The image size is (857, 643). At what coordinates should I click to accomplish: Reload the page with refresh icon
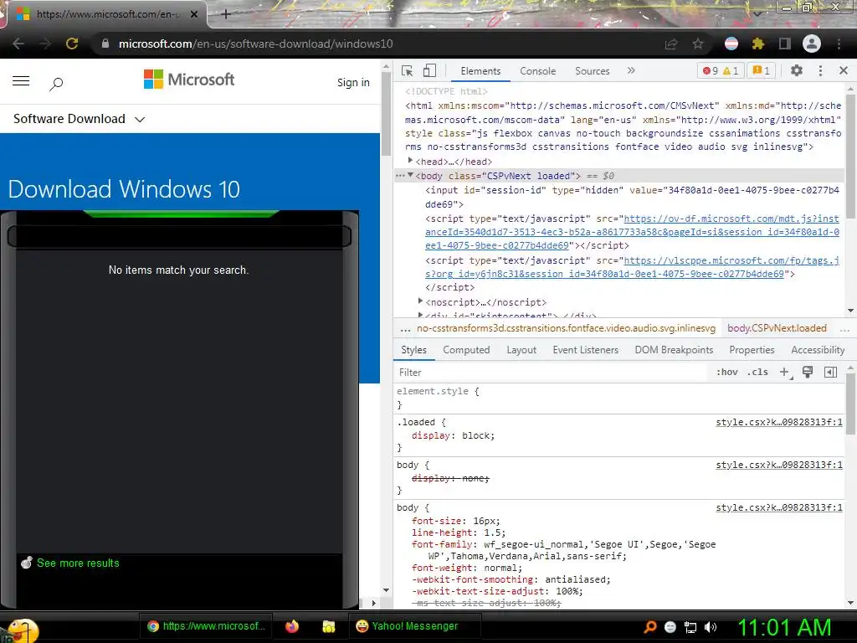72,44
